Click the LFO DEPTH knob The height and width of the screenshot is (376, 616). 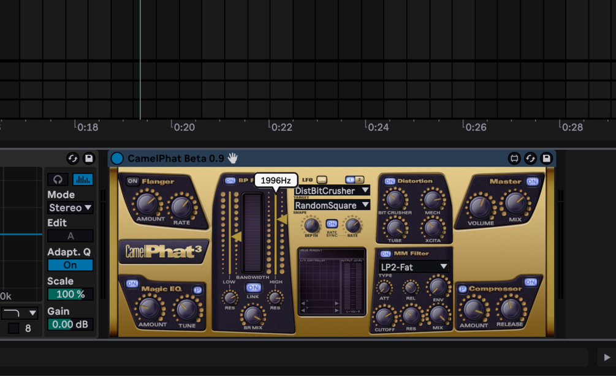click(x=311, y=226)
